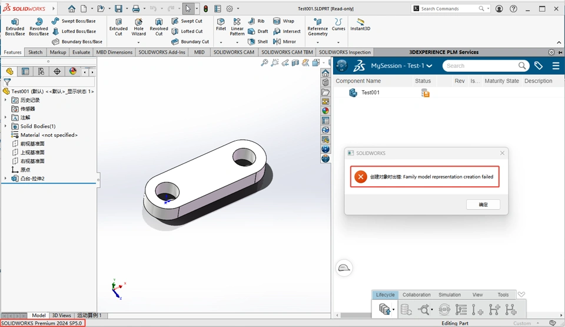Select the Draft tool
Screen dimensions: 565x327
[258, 31]
